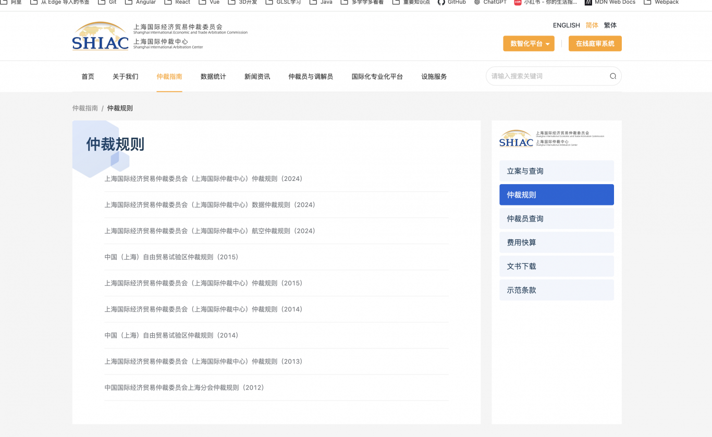Screen dimensions: 712x437
Task: Select 费用快算 in sidebar
Action: [x=557, y=242]
